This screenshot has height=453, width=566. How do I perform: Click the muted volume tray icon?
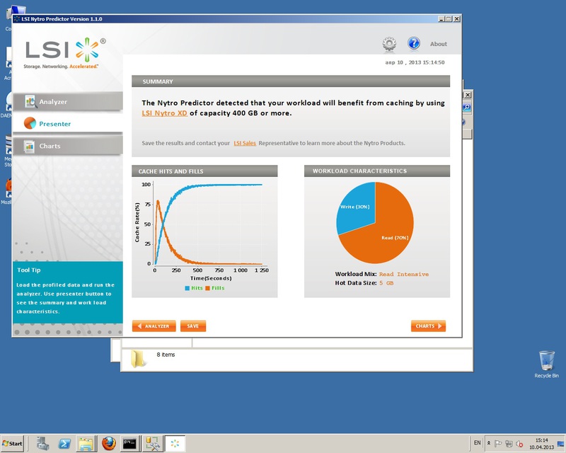click(520, 444)
